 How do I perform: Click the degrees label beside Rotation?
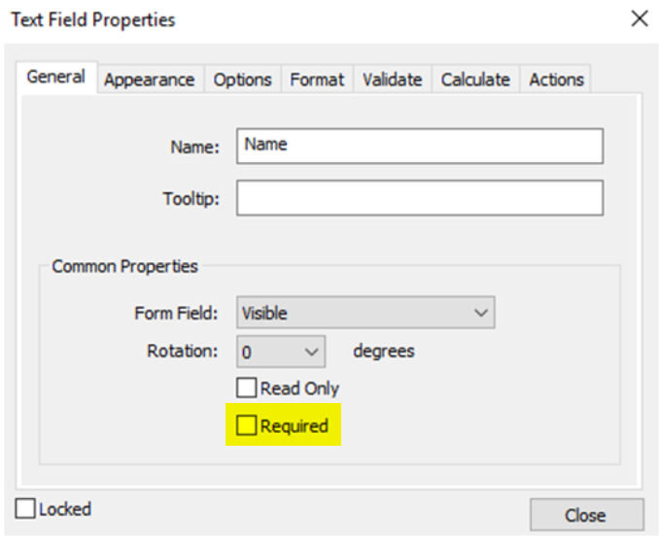coord(383,352)
